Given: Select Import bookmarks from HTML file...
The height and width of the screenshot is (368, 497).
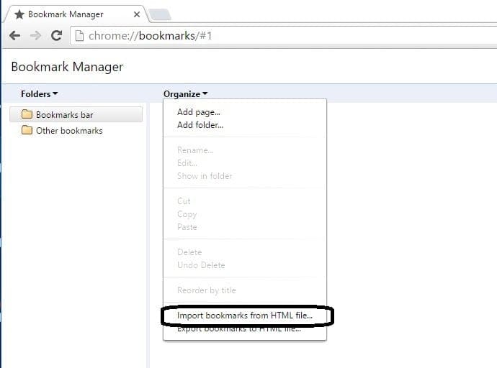Looking at the screenshot, I should [244, 316].
